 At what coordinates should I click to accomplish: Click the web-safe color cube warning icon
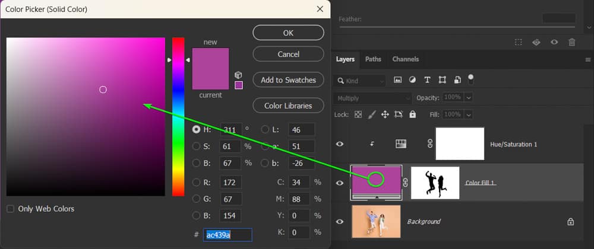tap(239, 75)
